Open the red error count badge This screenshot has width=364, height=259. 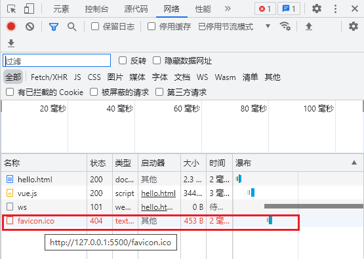point(265,9)
